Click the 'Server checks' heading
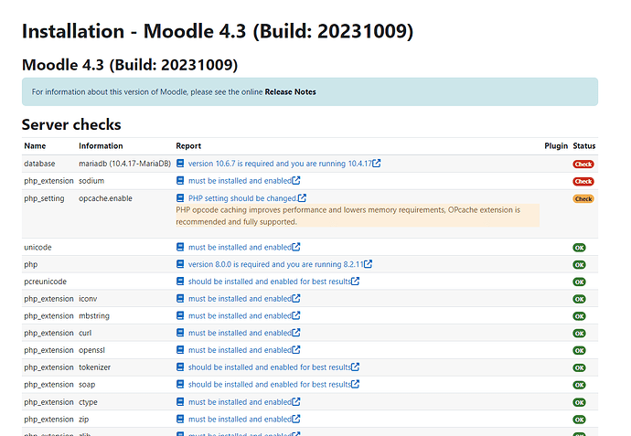This screenshot has height=436, width=631. coord(71,124)
